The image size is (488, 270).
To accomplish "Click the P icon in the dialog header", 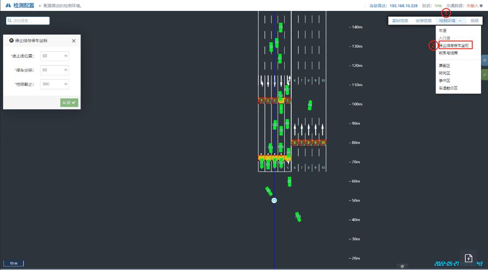I will click(x=11, y=41).
